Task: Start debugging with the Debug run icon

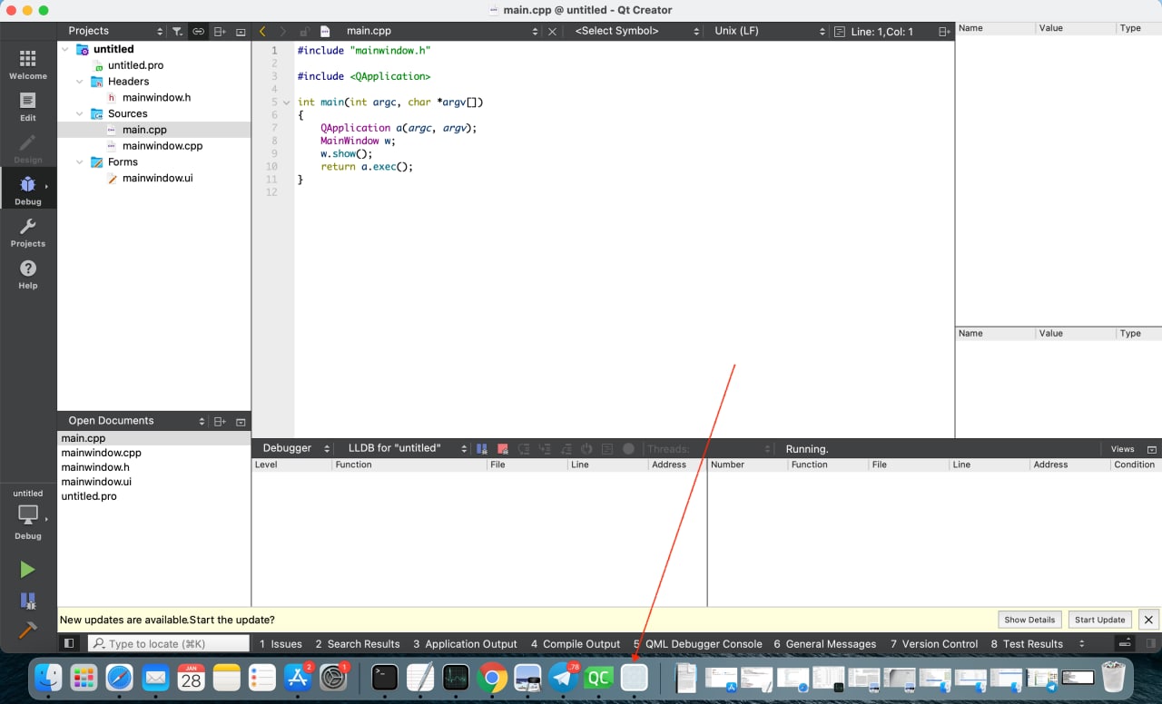Action: tap(27, 600)
